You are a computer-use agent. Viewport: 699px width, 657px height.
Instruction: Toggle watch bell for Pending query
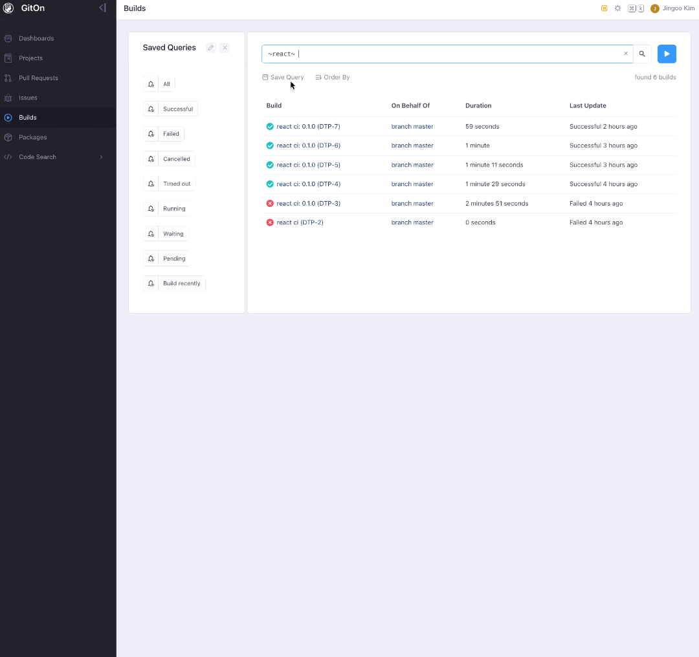tap(151, 259)
